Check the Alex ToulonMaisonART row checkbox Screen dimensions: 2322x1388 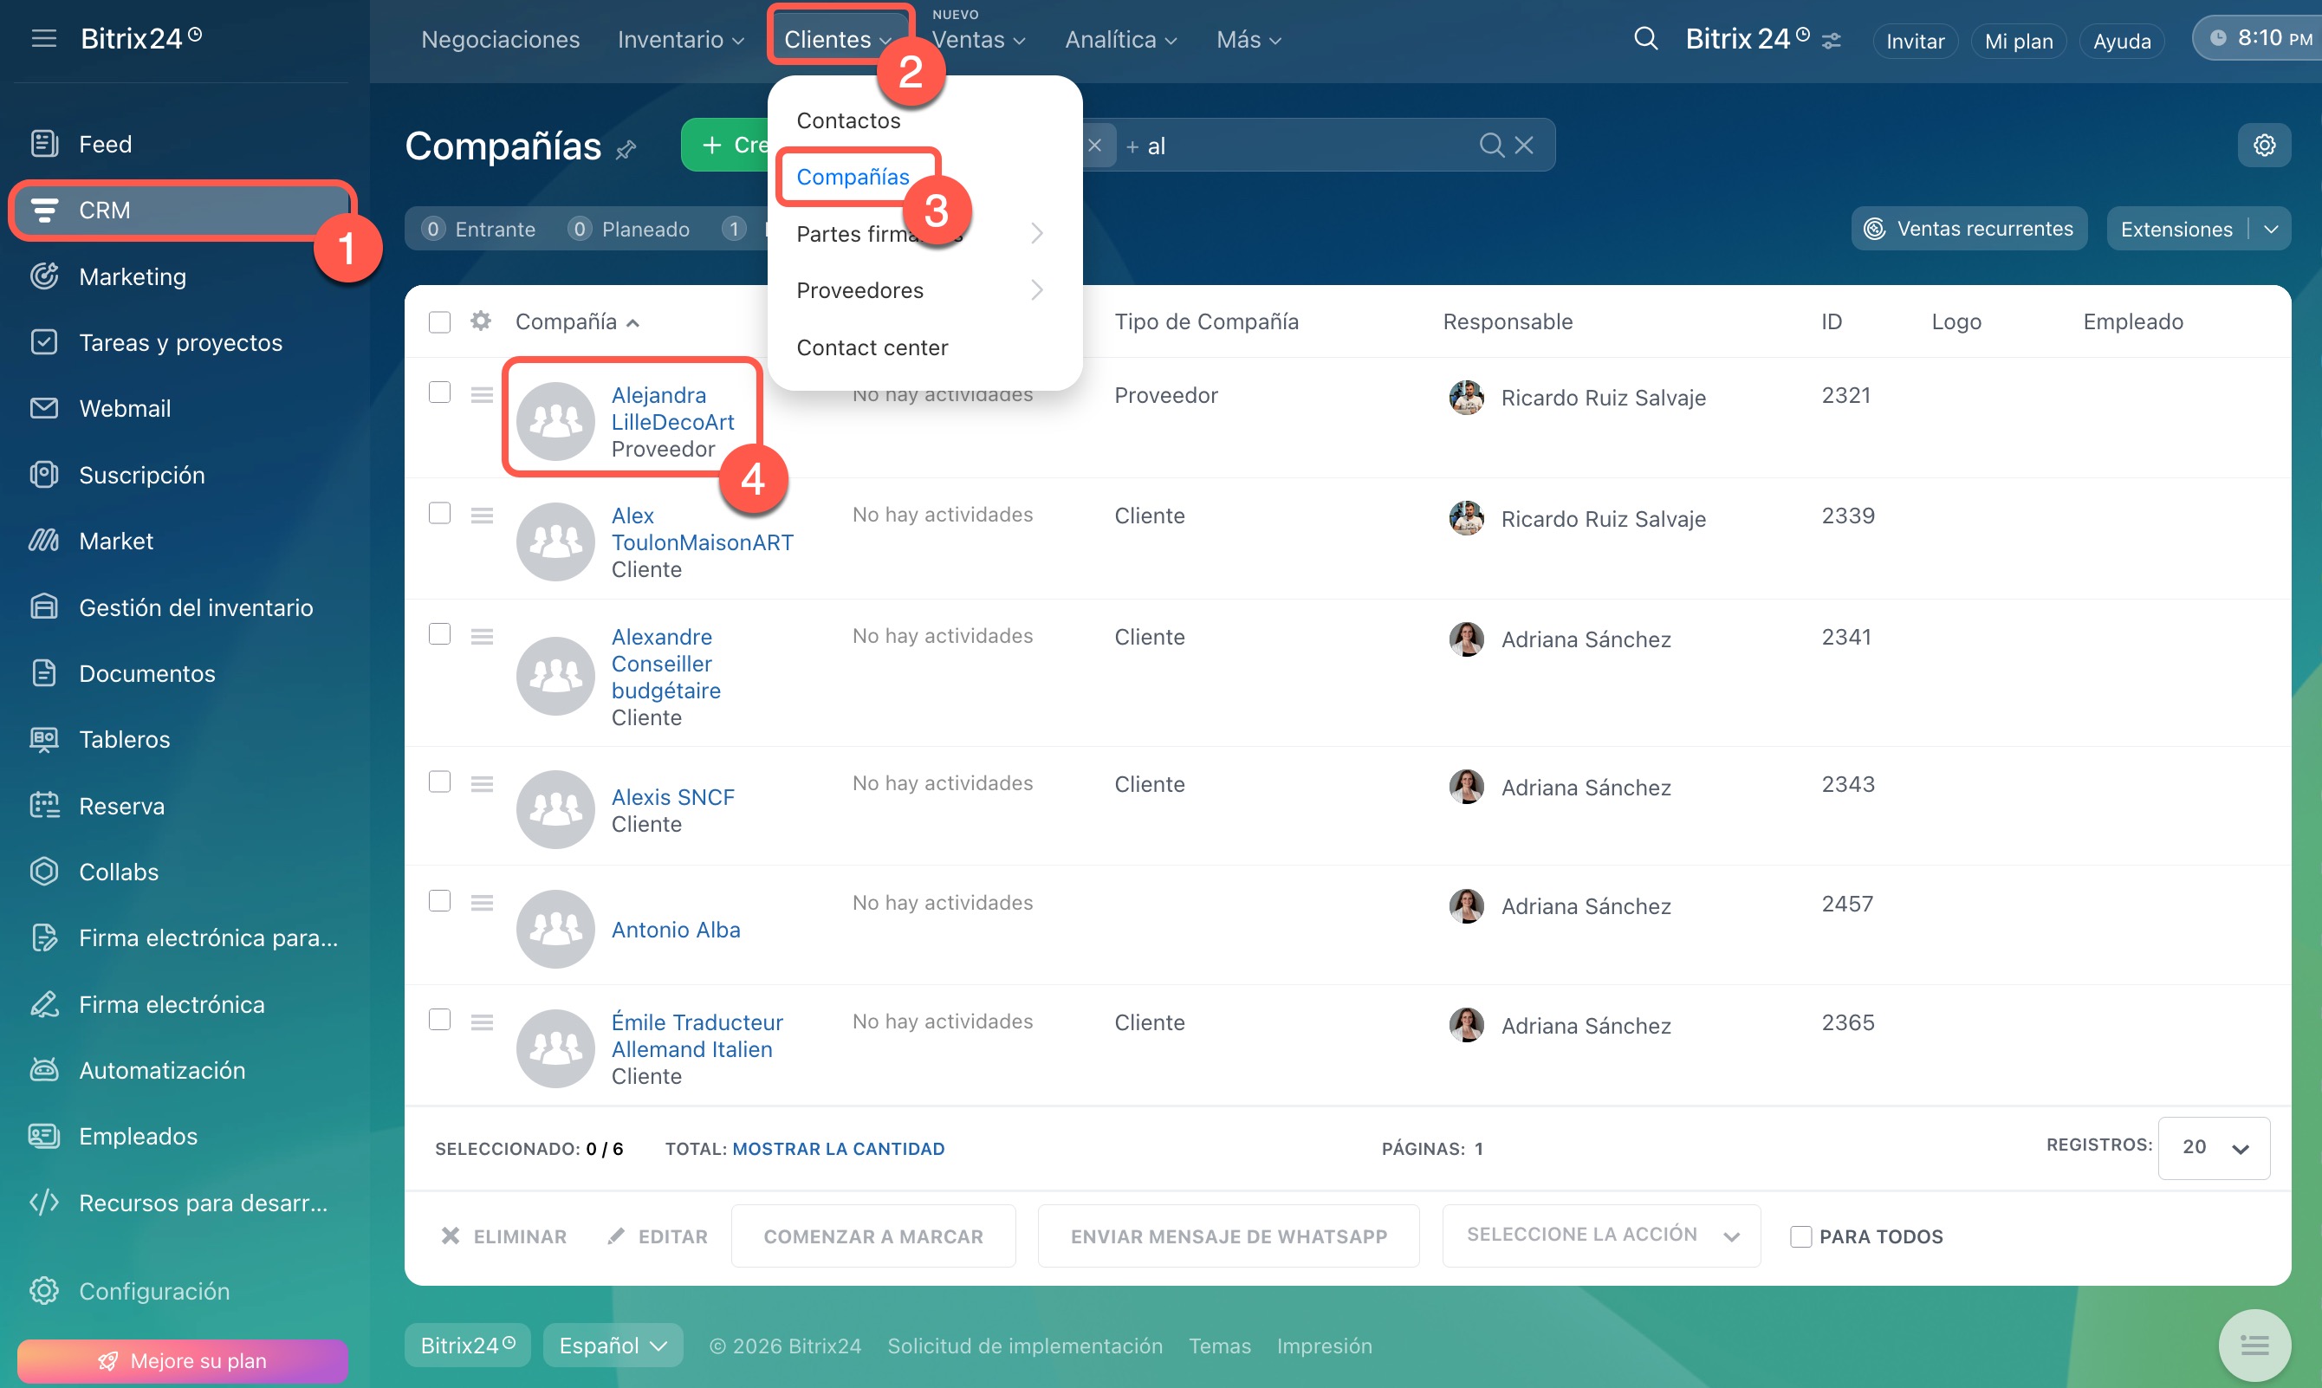tap(439, 514)
